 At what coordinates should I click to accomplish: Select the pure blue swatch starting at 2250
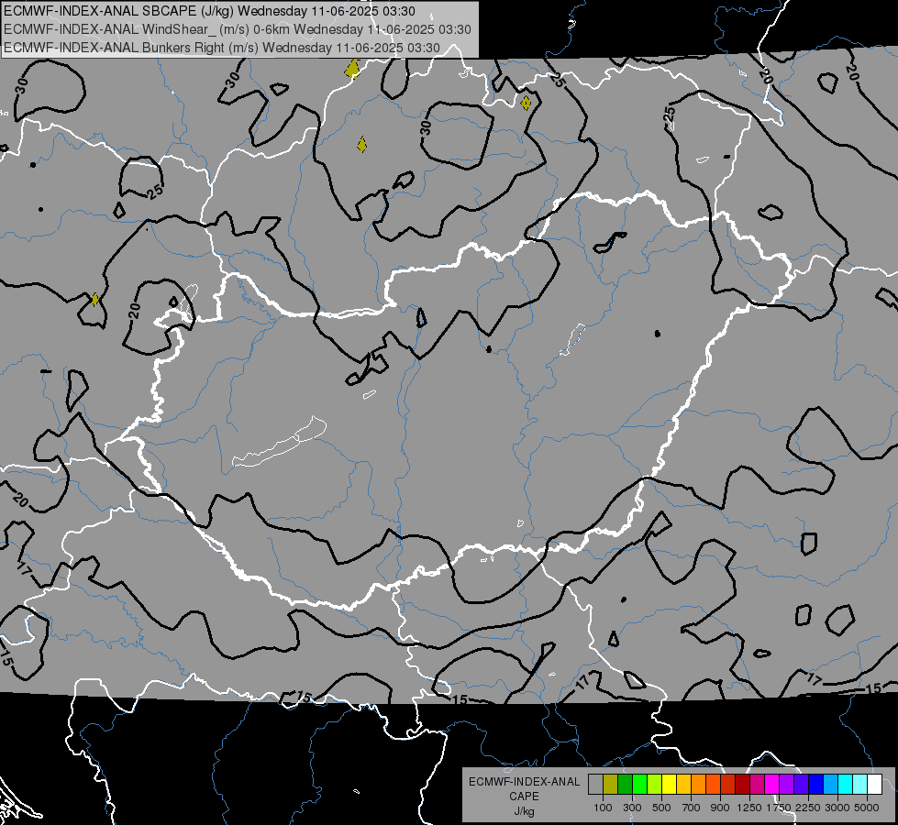click(816, 784)
